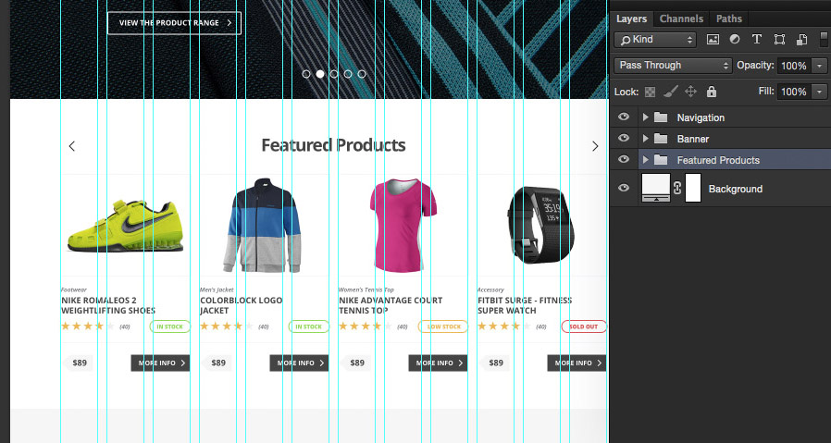
Task: Select the fourth banner slider dot
Action: (348, 74)
